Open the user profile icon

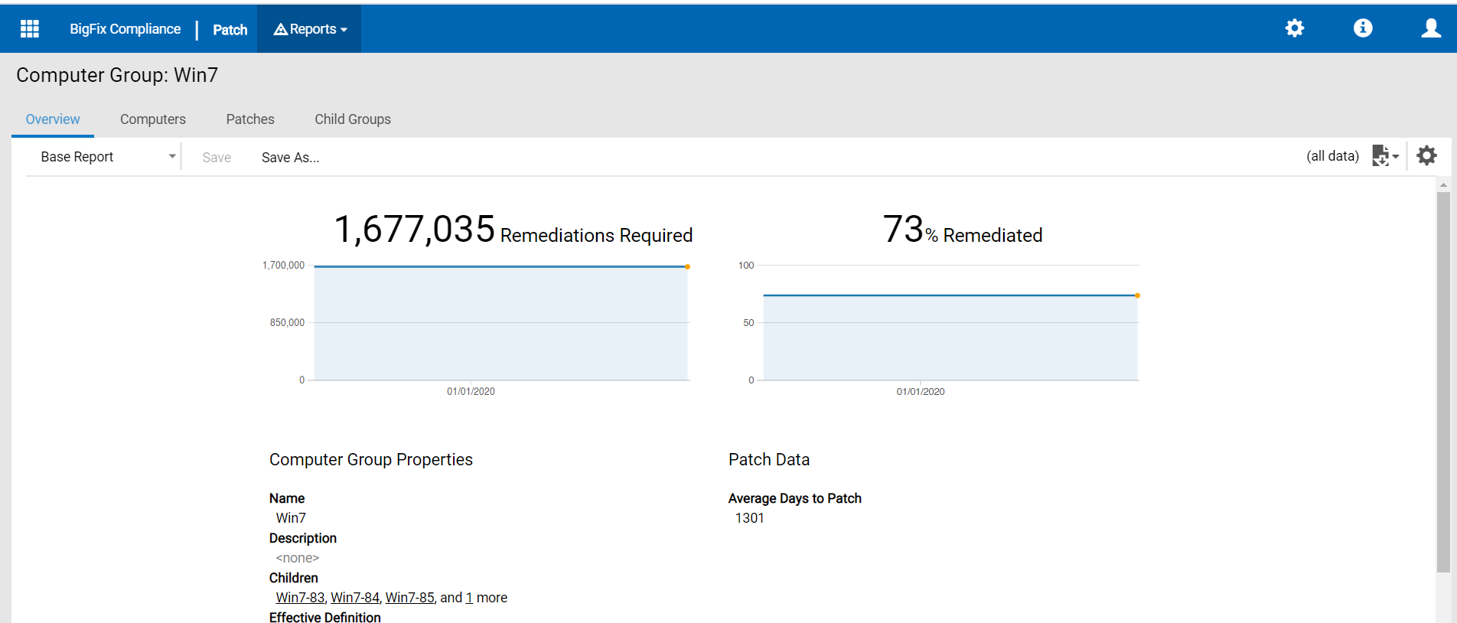[1430, 28]
